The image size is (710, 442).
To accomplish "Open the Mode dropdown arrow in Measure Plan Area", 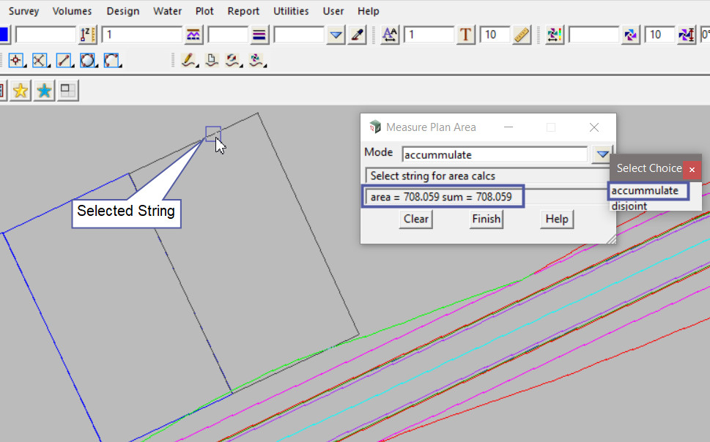I will (x=602, y=154).
